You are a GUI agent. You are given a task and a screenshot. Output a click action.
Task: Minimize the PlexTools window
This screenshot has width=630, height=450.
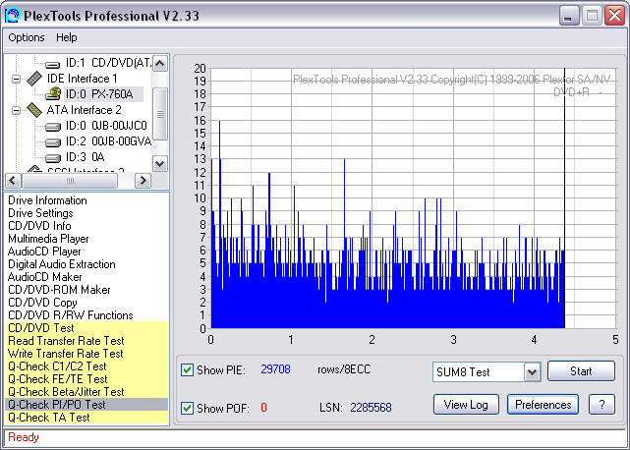(569, 16)
